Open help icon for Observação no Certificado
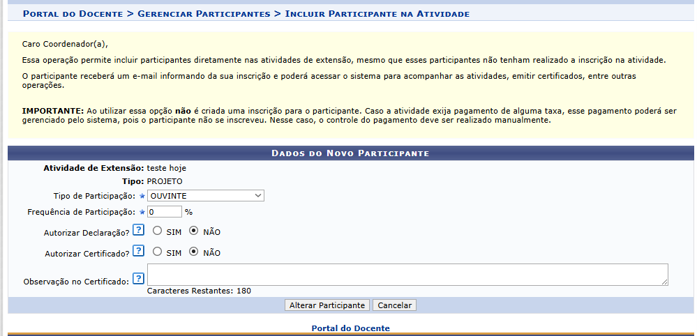Image resolution: width=697 pixels, height=336 pixels. 139,279
